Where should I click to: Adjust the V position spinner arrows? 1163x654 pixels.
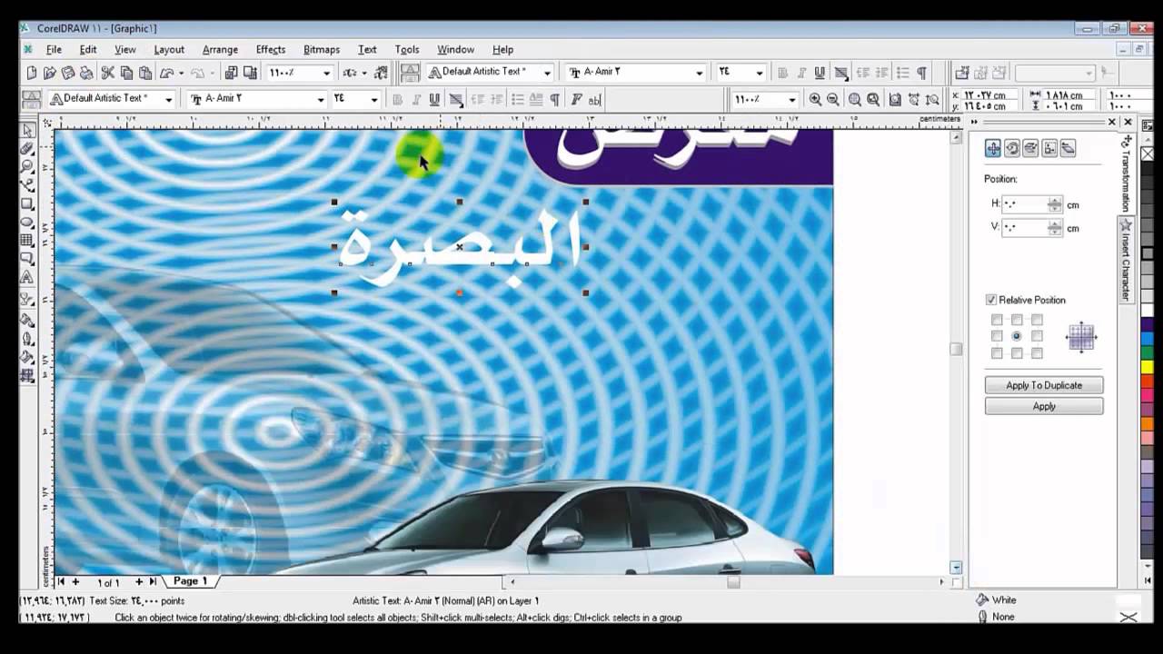[1054, 228]
